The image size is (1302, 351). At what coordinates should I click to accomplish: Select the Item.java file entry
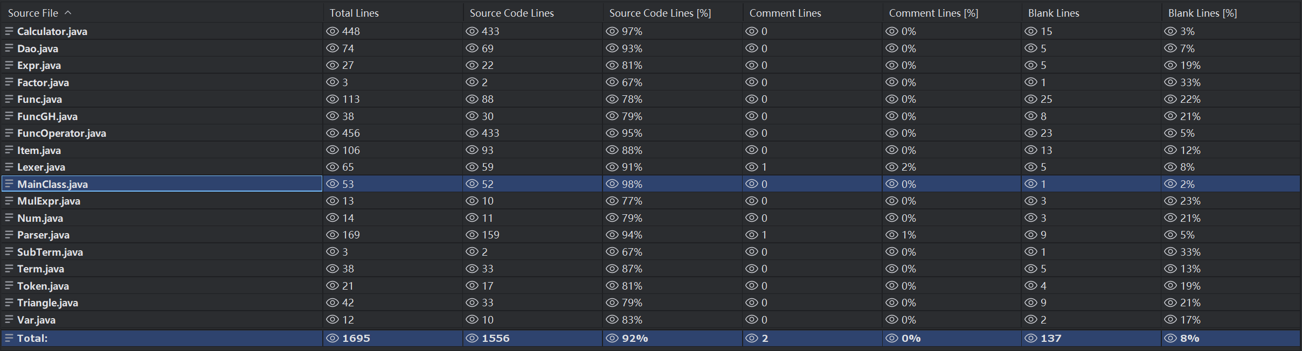pos(39,150)
